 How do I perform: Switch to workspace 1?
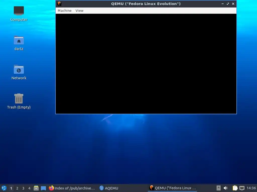click(11, 188)
